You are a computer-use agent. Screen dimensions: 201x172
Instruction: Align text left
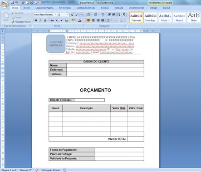tap(88, 20)
